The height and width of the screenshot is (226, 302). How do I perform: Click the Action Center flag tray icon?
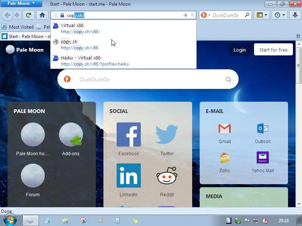click(247, 221)
